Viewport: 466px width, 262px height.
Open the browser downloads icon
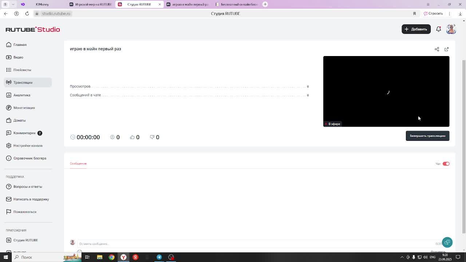460,13
